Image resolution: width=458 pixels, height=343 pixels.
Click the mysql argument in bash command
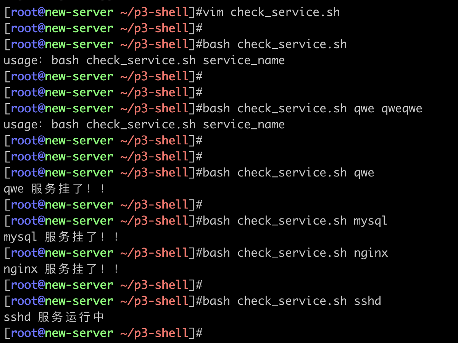(x=371, y=221)
